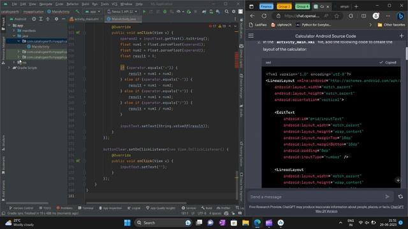The width and height of the screenshot is (408, 229).
Task: Open Problems tool window
Action: [64, 208]
